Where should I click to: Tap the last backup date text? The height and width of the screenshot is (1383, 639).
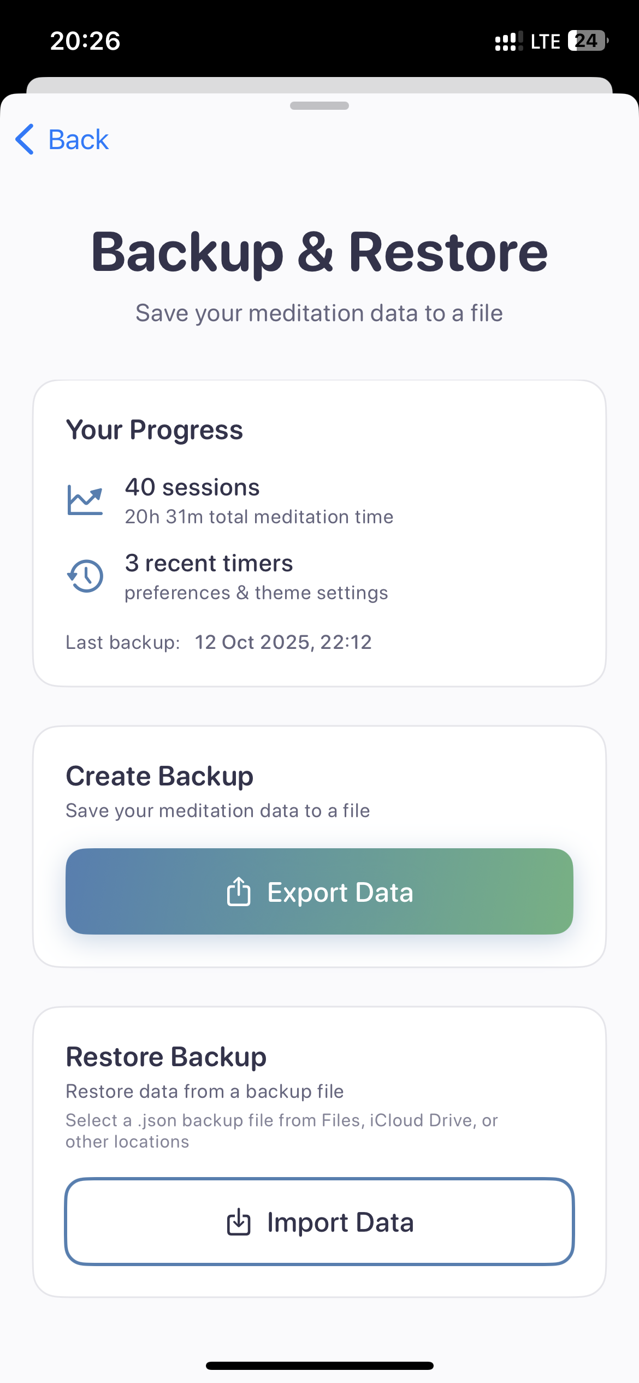(283, 642)
